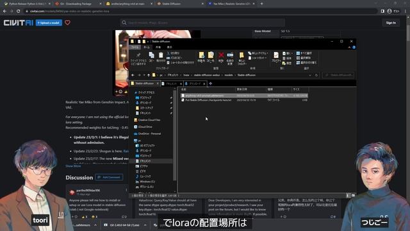The width and height of the screenshot is (410, 231).
Task: Switch to details view in status bar
Action: 348,196
